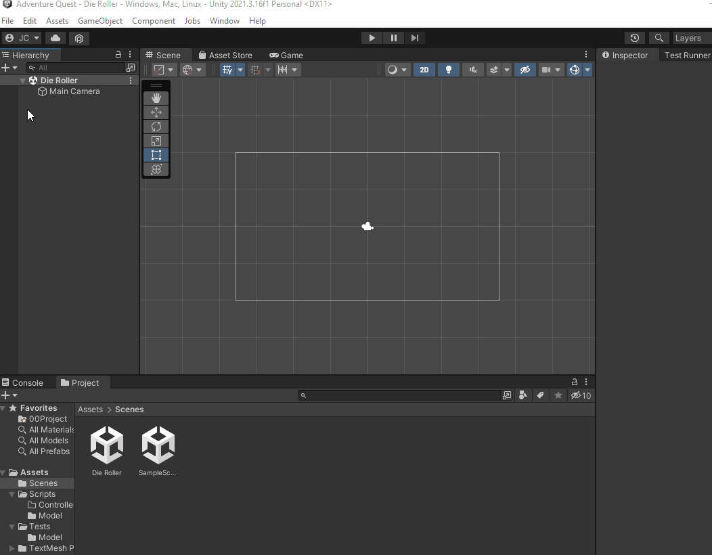Collapse the Scripts folder
712x555 pixels.
12,494
